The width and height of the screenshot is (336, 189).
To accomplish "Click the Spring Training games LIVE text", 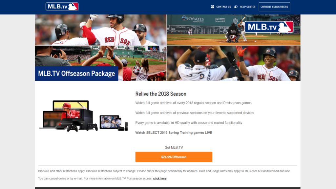I will [x=174, y=133].
